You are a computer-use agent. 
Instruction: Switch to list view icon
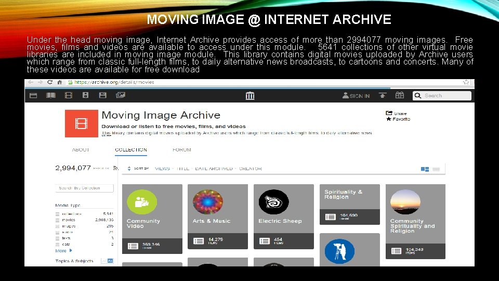click(436, 169)
